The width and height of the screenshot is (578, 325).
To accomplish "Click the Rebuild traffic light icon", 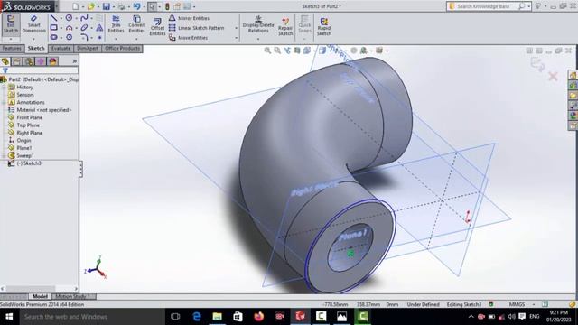I will pos(167,6).
